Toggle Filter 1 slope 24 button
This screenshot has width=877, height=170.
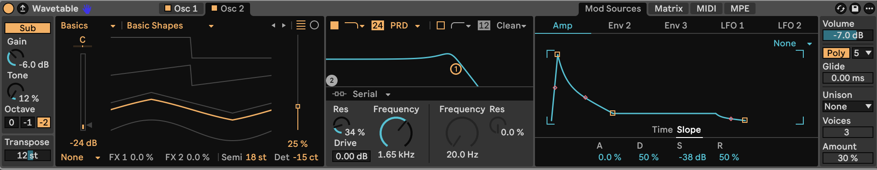378,25
